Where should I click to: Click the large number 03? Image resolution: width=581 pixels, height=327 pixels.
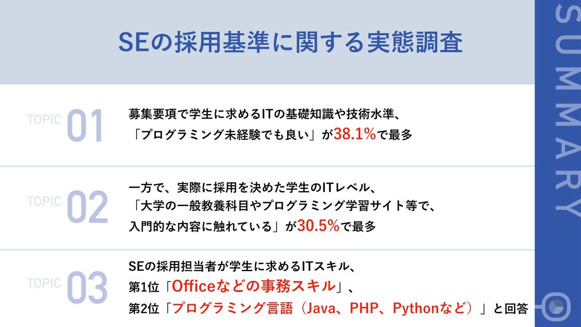[x=87, y=289]
